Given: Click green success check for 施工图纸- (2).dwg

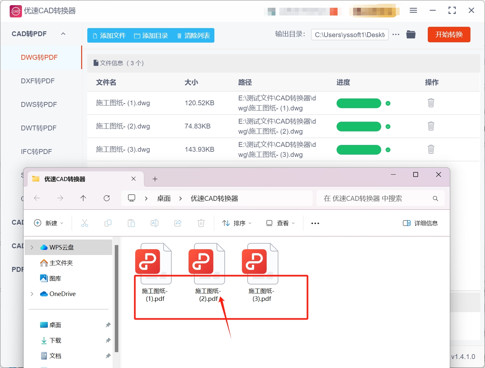Looking at the screenshot, I should pyautogui.click(x=388, y=127).
